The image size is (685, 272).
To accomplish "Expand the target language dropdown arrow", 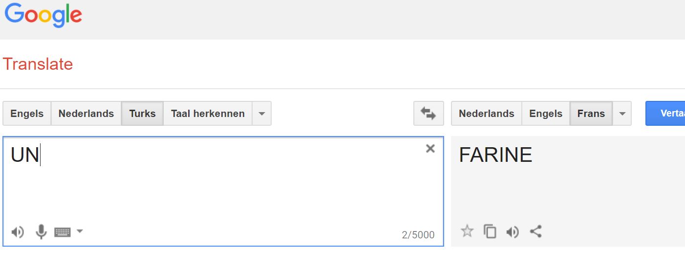I will click(622, 114).
